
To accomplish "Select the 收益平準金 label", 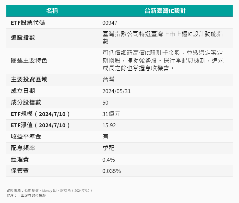I will pos(26,136).
